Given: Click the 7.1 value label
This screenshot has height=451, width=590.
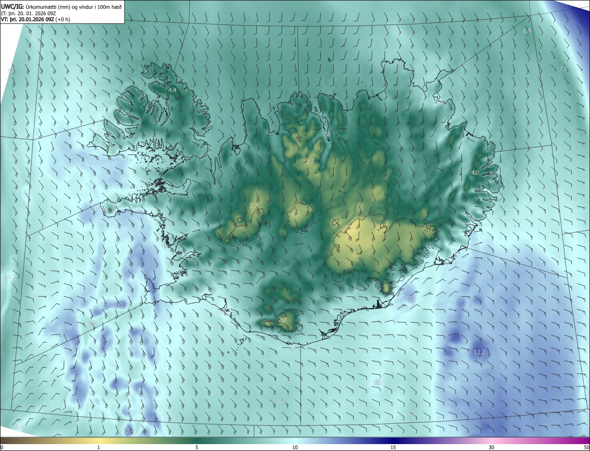Looking at the screenshot, I should pos(563,69).
